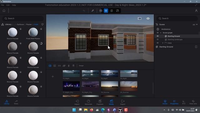Viewport: 200px width, 113px height.
Task: Open the user account icon
Action: pos(196,11)
